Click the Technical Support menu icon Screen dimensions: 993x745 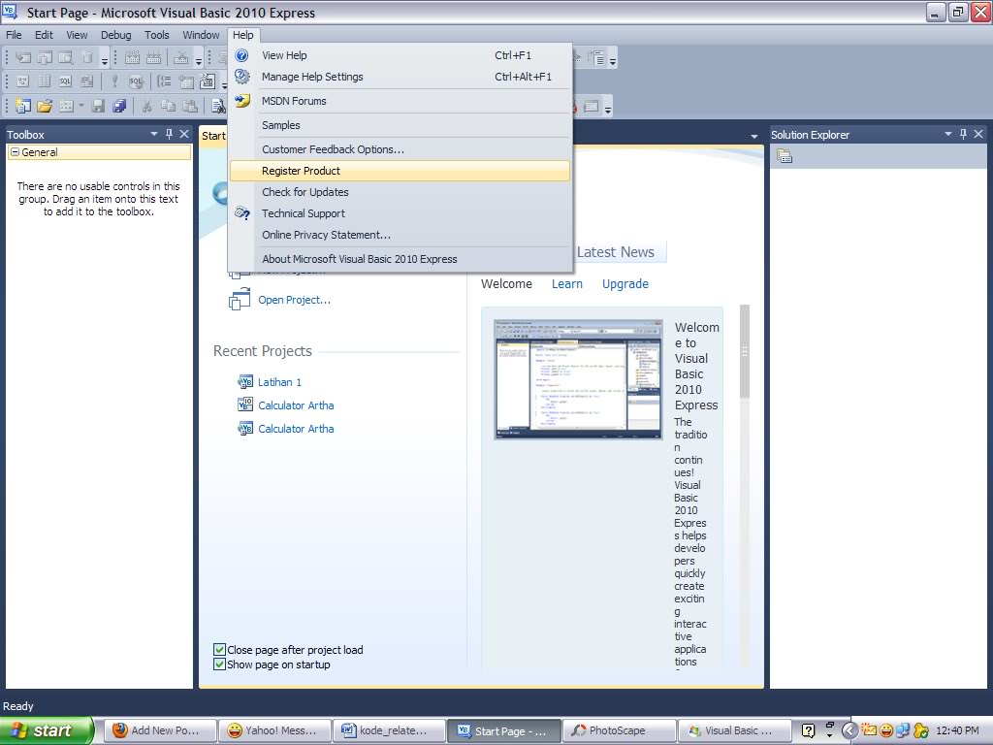tap(241, 213)
